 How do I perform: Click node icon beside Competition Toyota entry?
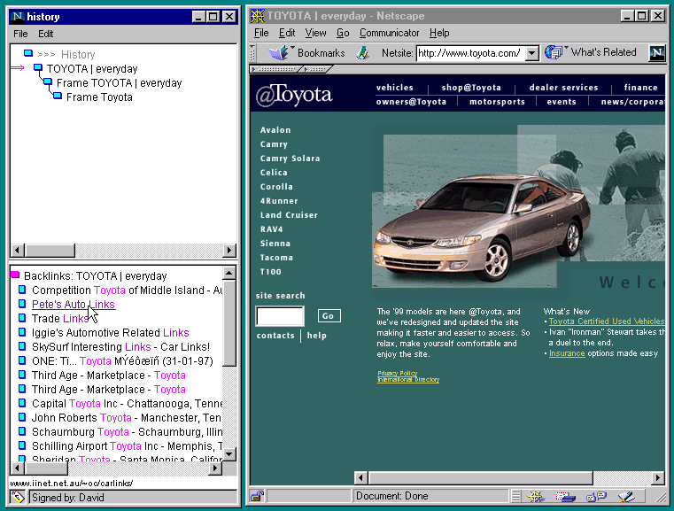(22, 290)
